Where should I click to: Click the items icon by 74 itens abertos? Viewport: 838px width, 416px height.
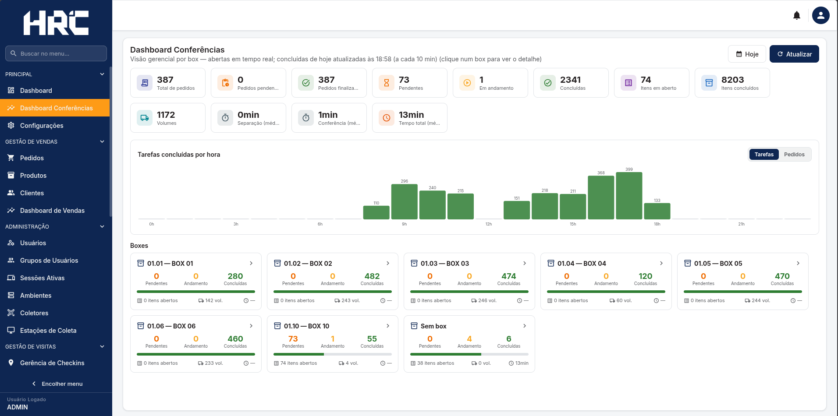click(x=276, y=363)
